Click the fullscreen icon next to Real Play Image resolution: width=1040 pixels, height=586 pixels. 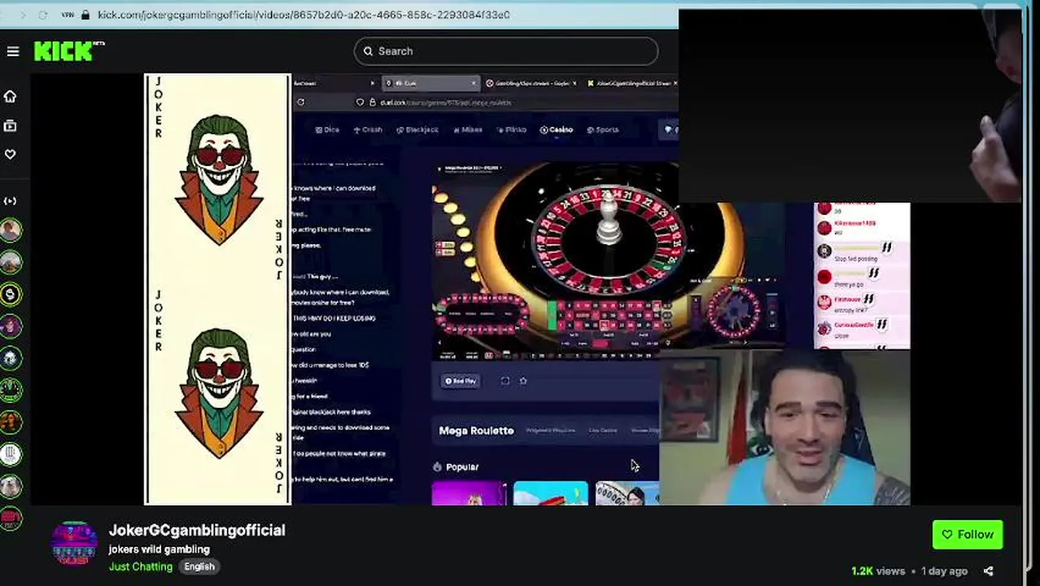[x=505, y=381]
